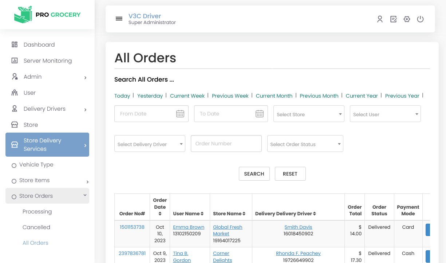Open Server Monitoring in sidebar
This screenshot has height=263, width=446.
[47, 61]
